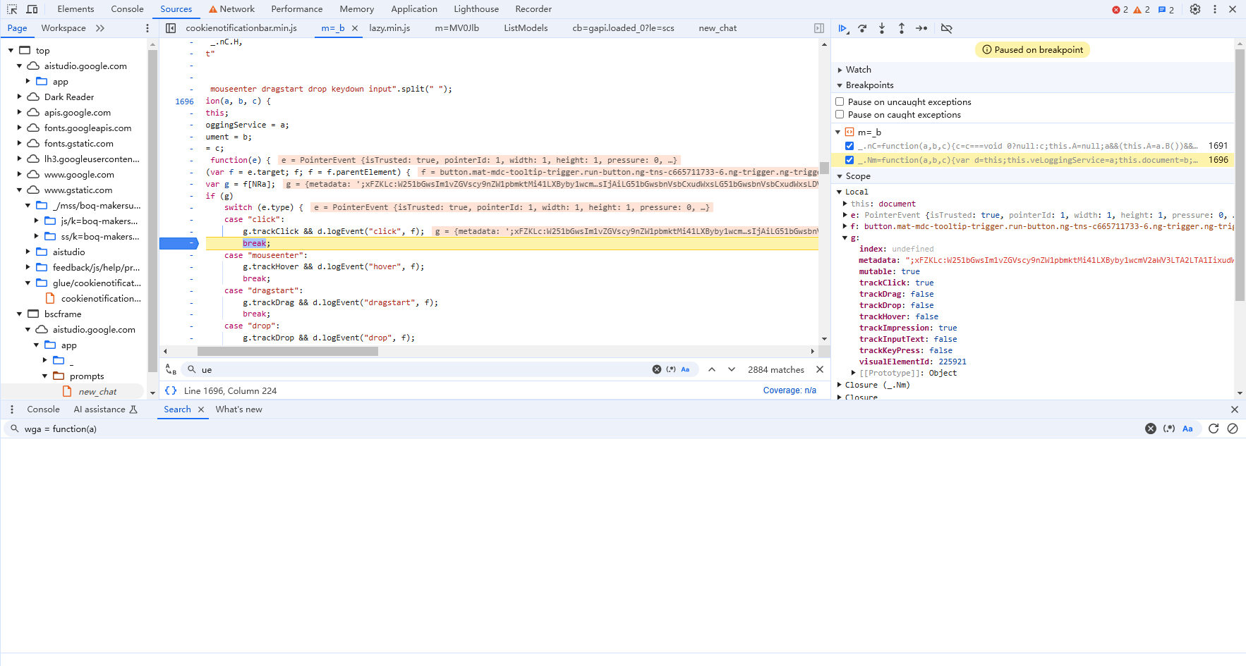
Task: Deactivate breakpoints icon
Action: [947, 28]
